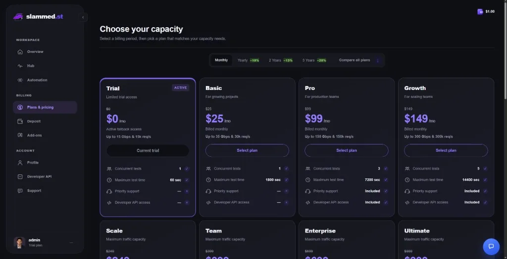Collapse the sidebar with the chevron button
The height and width of the screenshot is (259, 507).
click(x=83, y=17)
